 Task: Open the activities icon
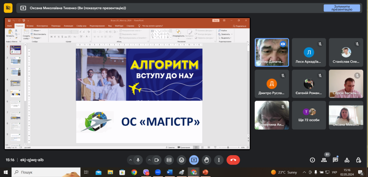347,160
